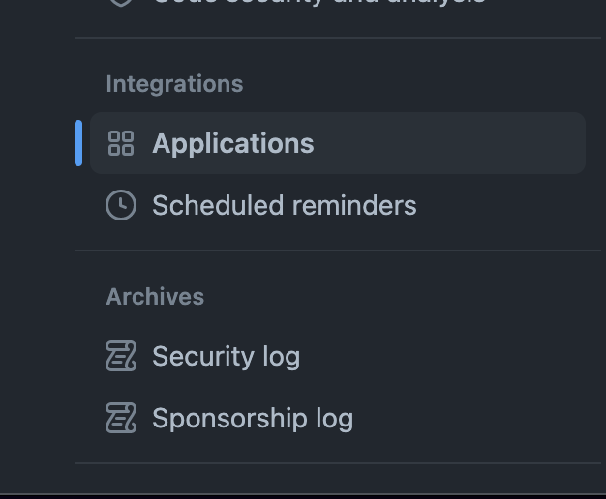Open the Security log text link
This screenshot has height=499, width=606.
[x=226, y=356]
